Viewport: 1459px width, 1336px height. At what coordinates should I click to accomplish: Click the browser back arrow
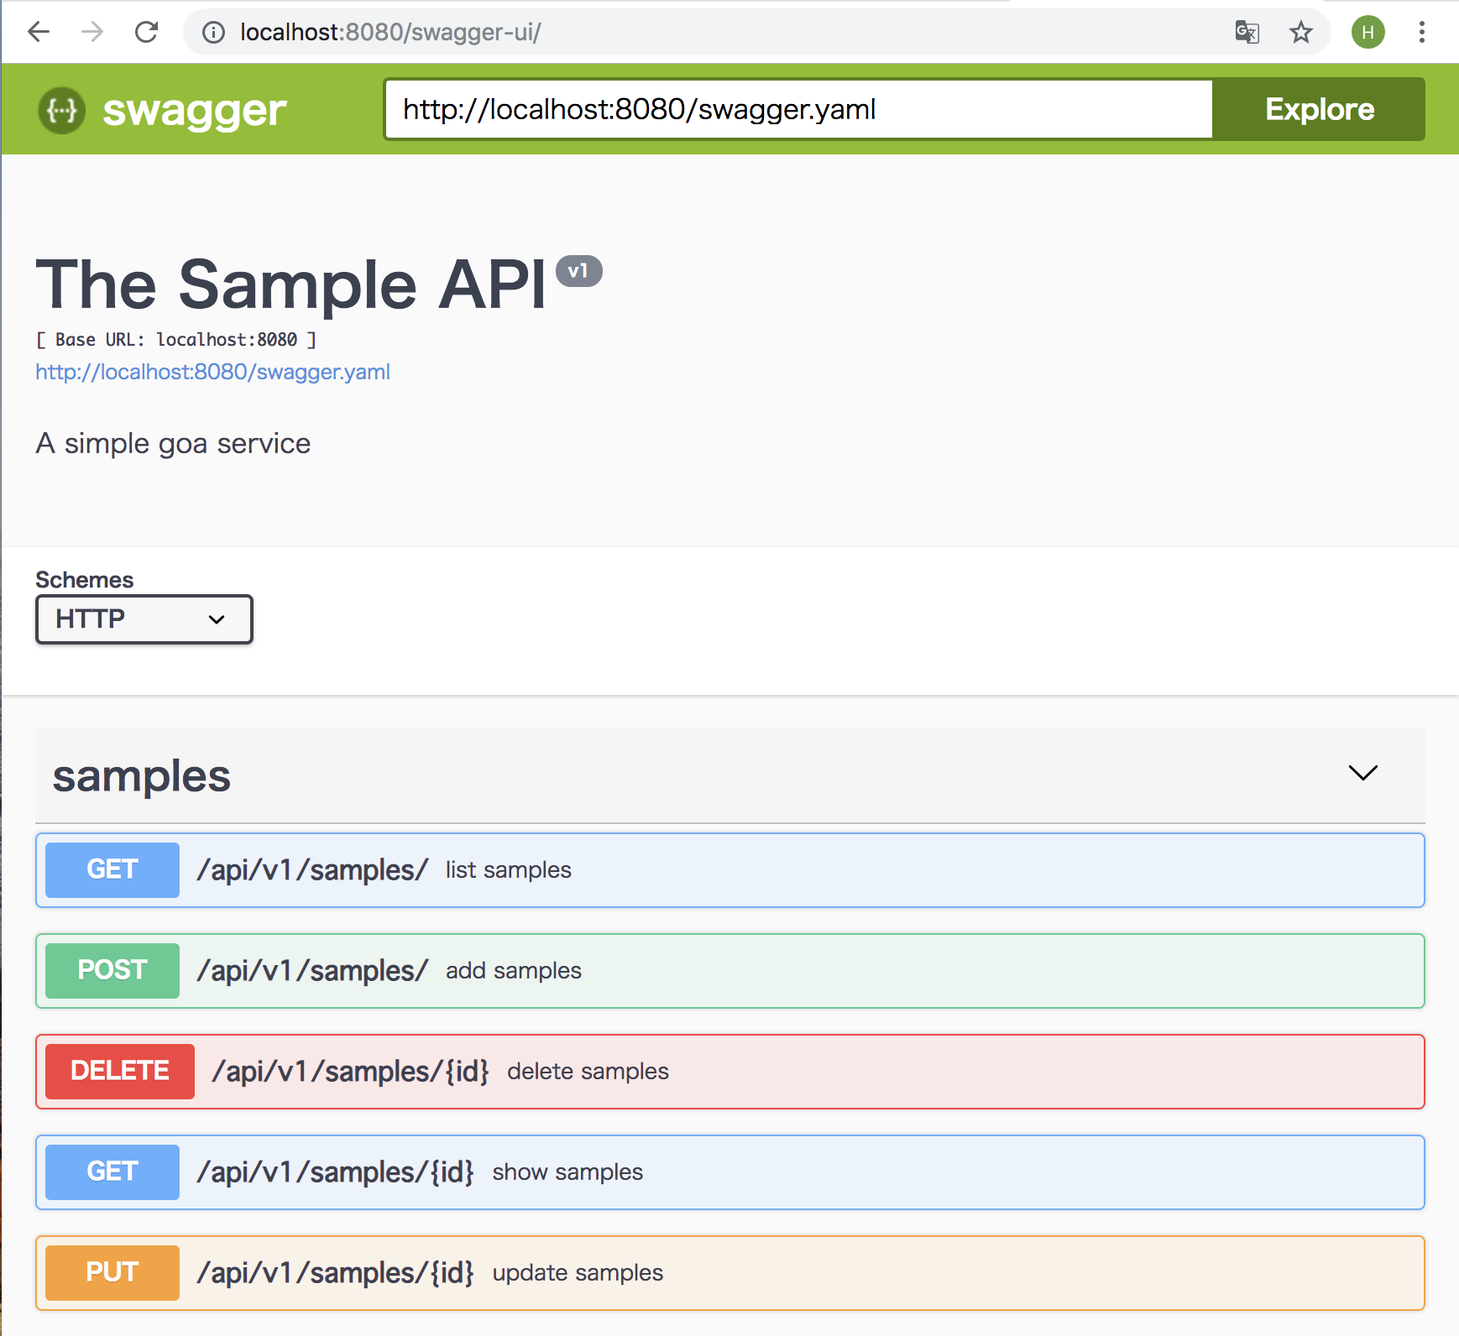(x=39, y=32)
